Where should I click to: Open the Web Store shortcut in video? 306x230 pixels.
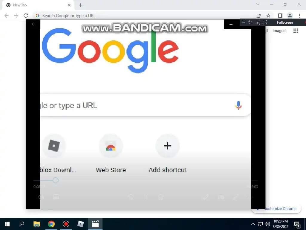tap(111, 146)
